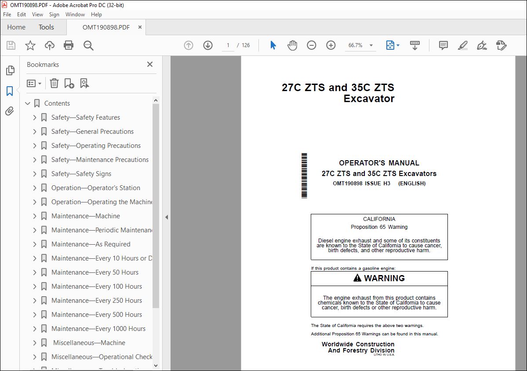Screen dimensions: 527x371
Task: Open Maintenance—Every 100 Hours bookmark
Action: (96, 287)
